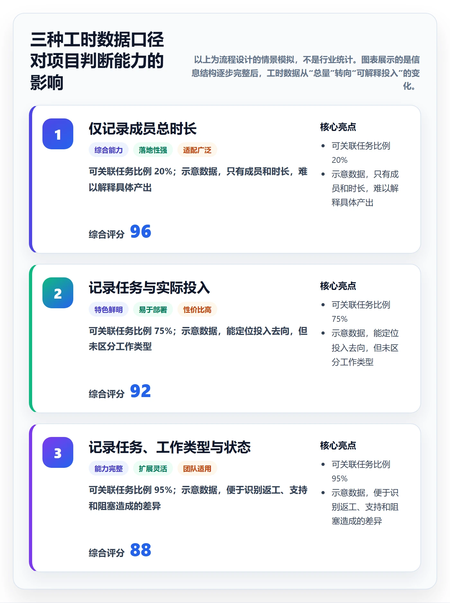This screenshot has height=603, width=450.
Task: Select the 综合能力 tag
Action: click(x=109, y=150)
